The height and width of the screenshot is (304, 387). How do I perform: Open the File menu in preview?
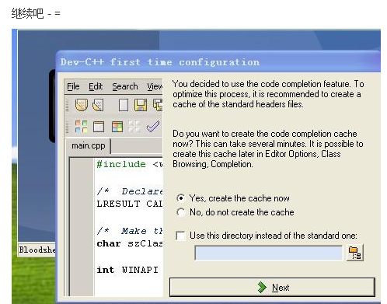coord(73,86)
